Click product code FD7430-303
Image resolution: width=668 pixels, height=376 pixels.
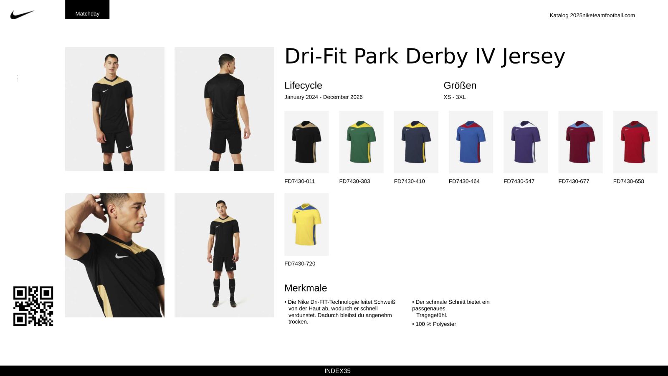(354, 181)
